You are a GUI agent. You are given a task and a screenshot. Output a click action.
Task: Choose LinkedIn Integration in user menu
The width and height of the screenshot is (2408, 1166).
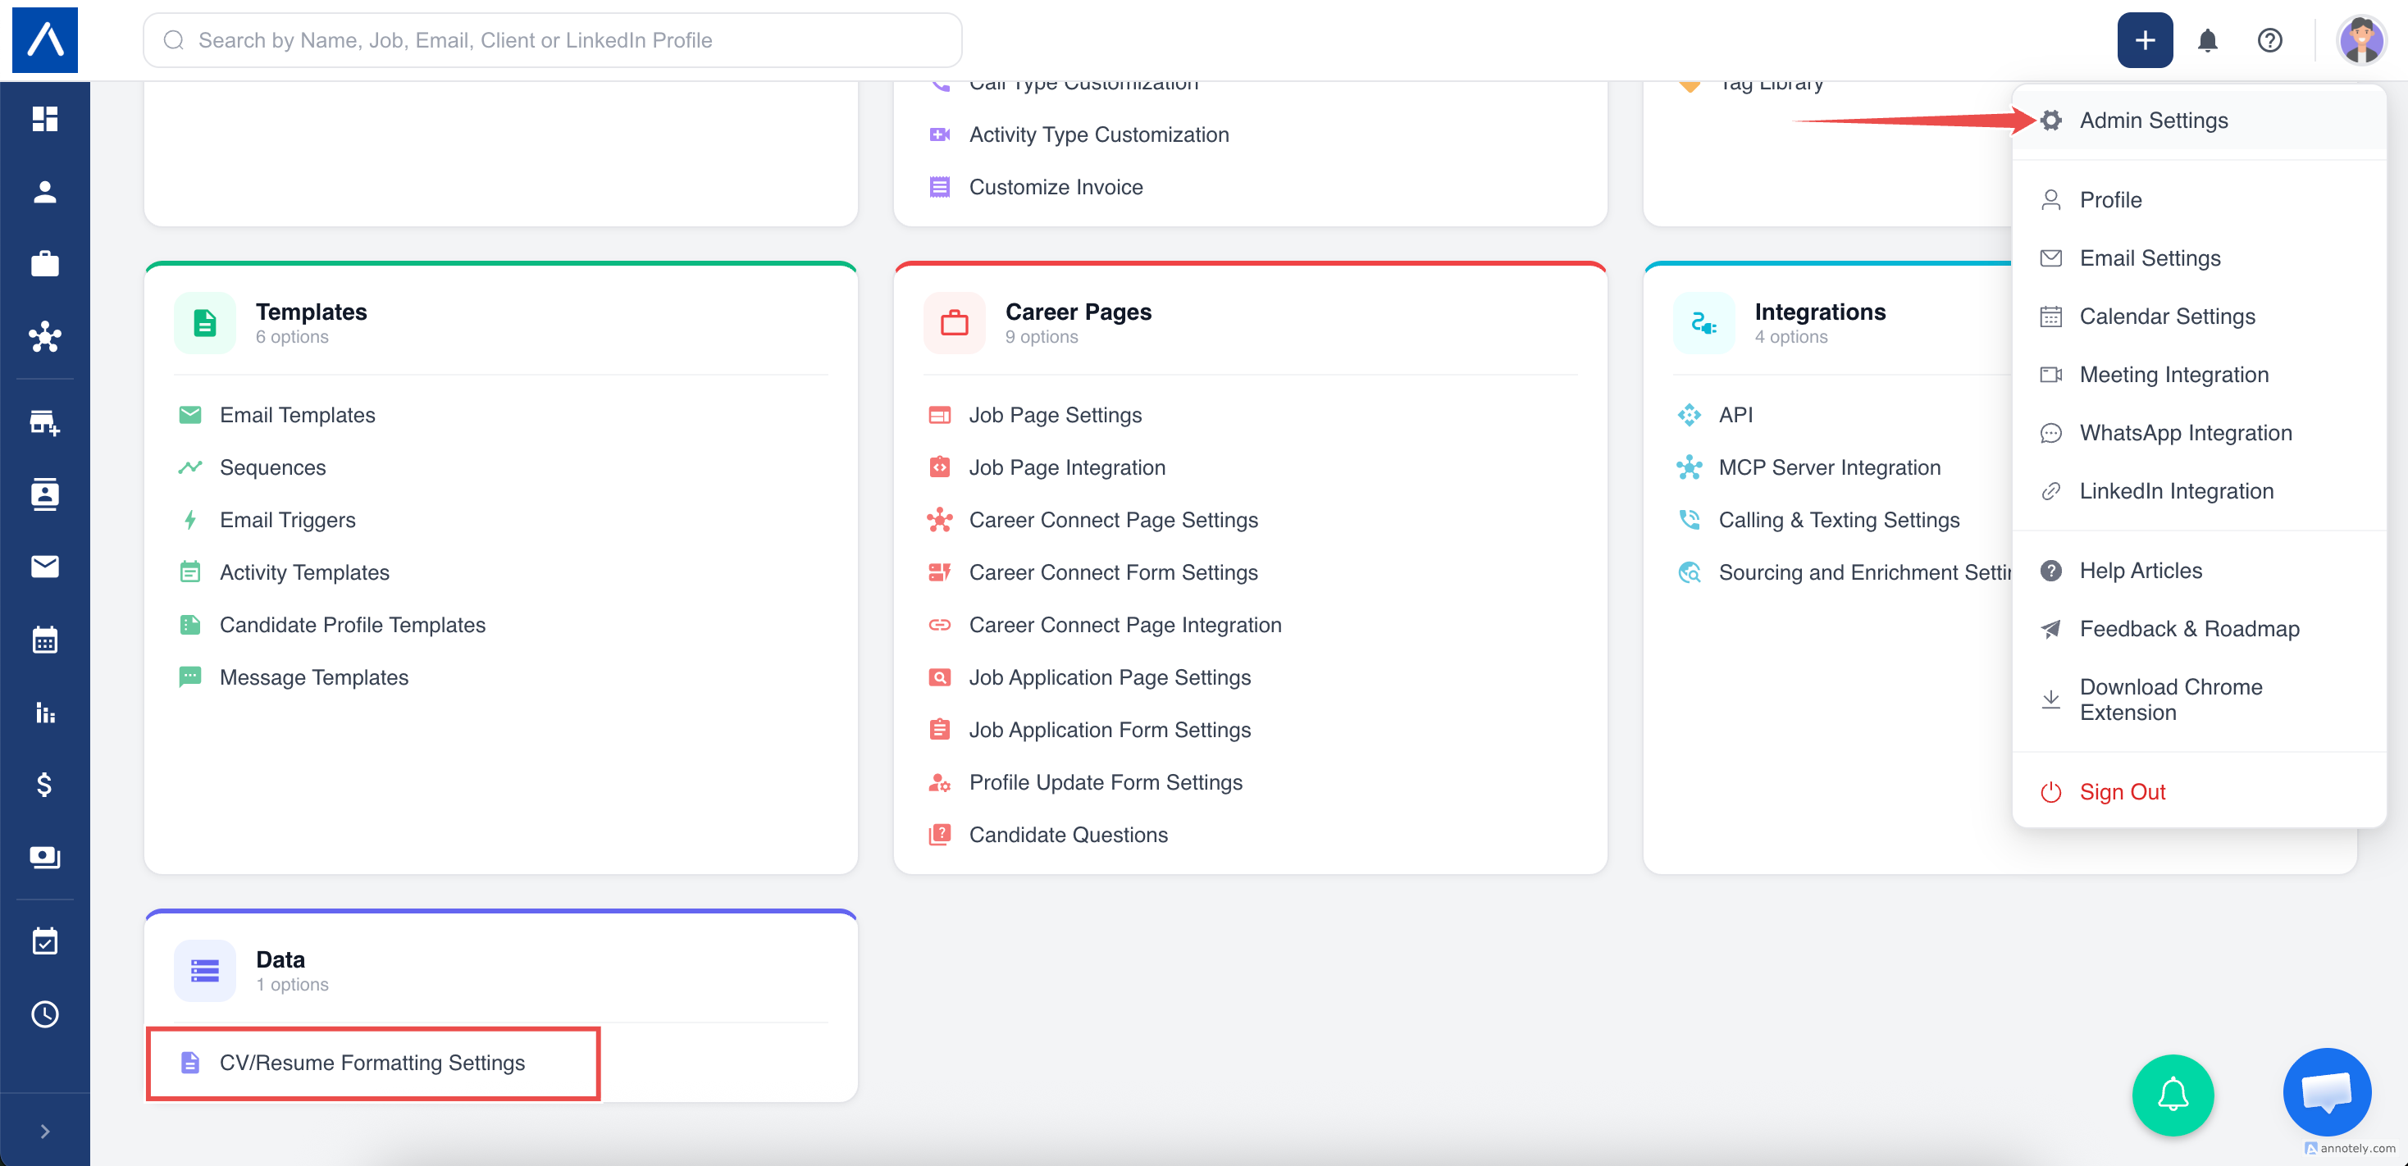2199,491
